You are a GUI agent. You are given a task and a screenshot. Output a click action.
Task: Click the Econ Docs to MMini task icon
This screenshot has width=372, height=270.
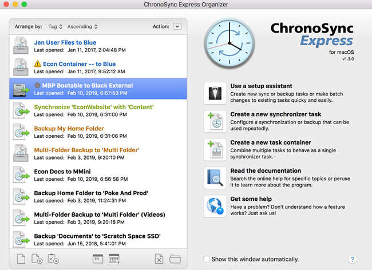click(21, 175)
